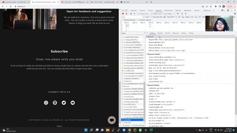237x133 pixels.
Task: Open the LinkedIn social icon
Action: [x=55, y=103]
